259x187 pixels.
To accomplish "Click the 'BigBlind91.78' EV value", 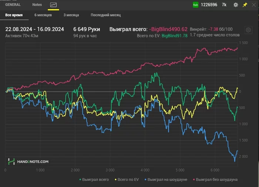I will pyautogui.click(x=174, y=36).
